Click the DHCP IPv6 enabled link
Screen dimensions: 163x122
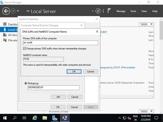point(118,67)
